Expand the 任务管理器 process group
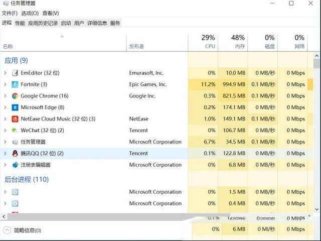Viewport: 321px width, 241px height. [x=5, y=142]
